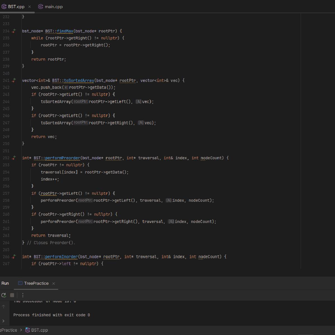Close the BST.cpp editor tab
This screenshot has height=335, width=335.
click(30, 7)
